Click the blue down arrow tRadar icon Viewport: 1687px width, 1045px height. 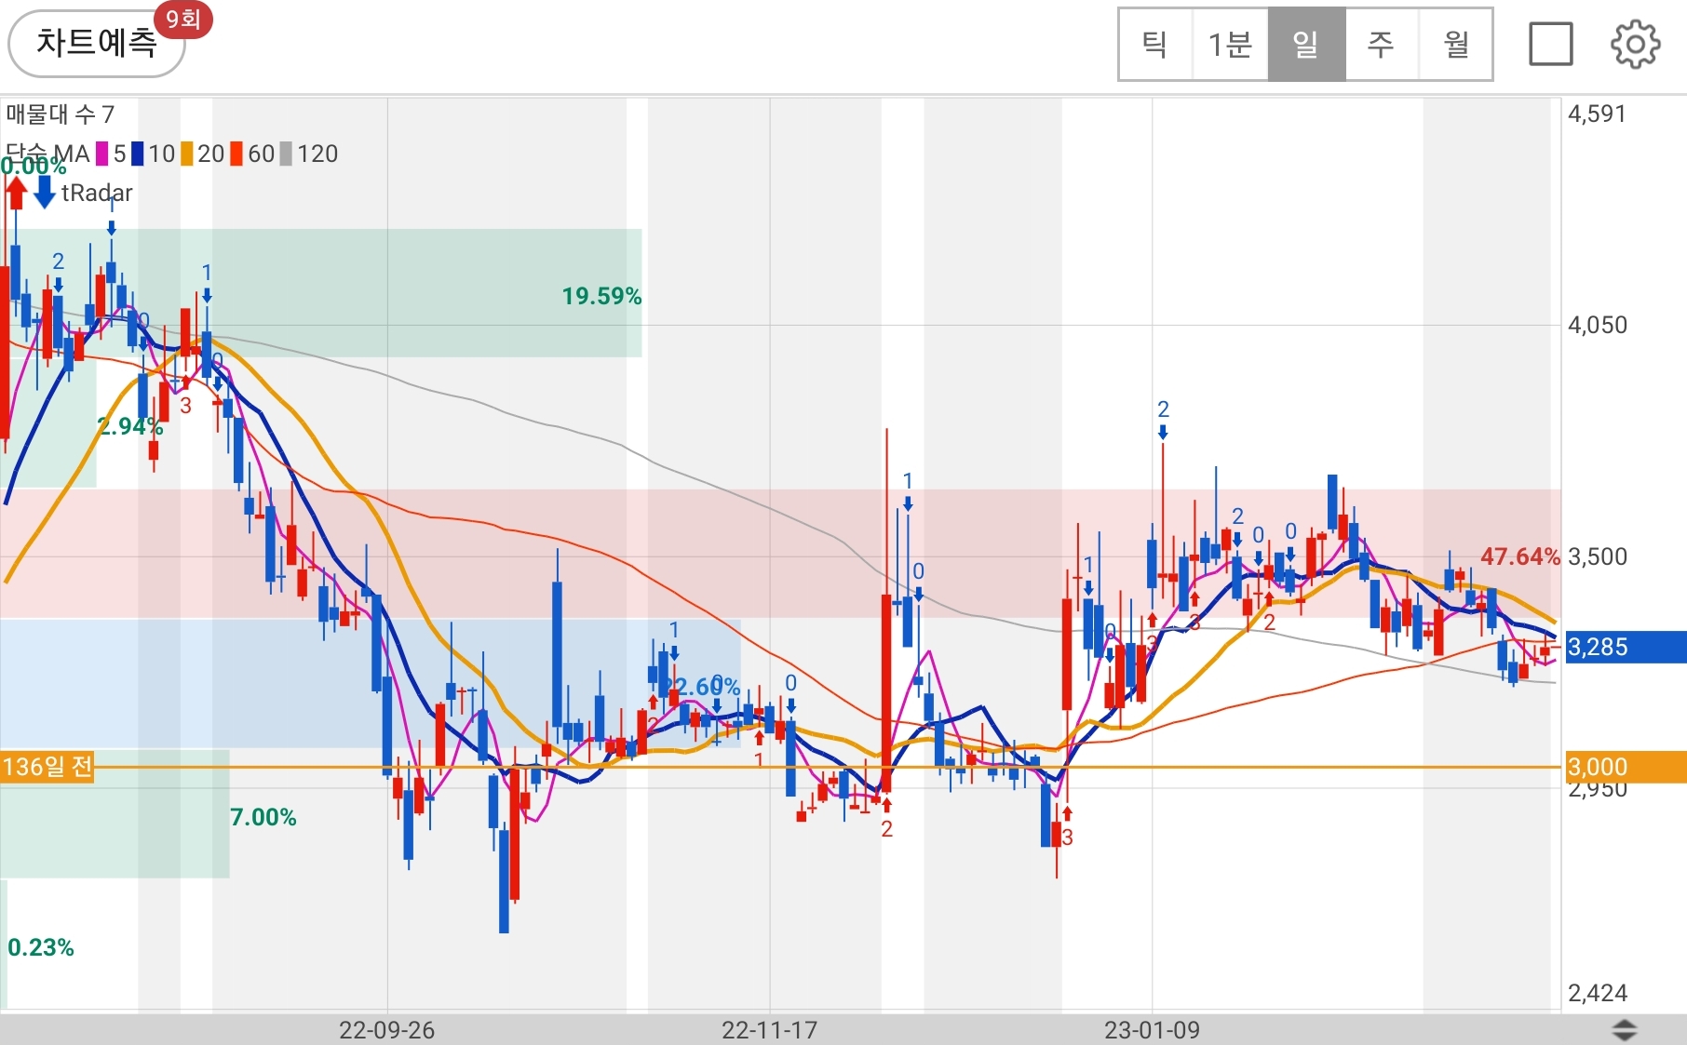click(x=44, y=193)
